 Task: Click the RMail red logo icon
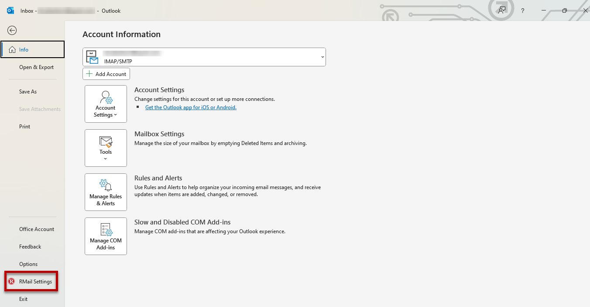[11, 282]
